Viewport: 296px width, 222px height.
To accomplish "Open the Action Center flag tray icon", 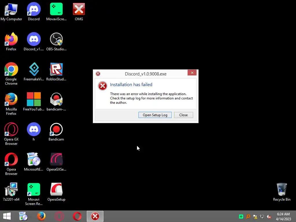I will pyautogui.click(x=255, y=217).
